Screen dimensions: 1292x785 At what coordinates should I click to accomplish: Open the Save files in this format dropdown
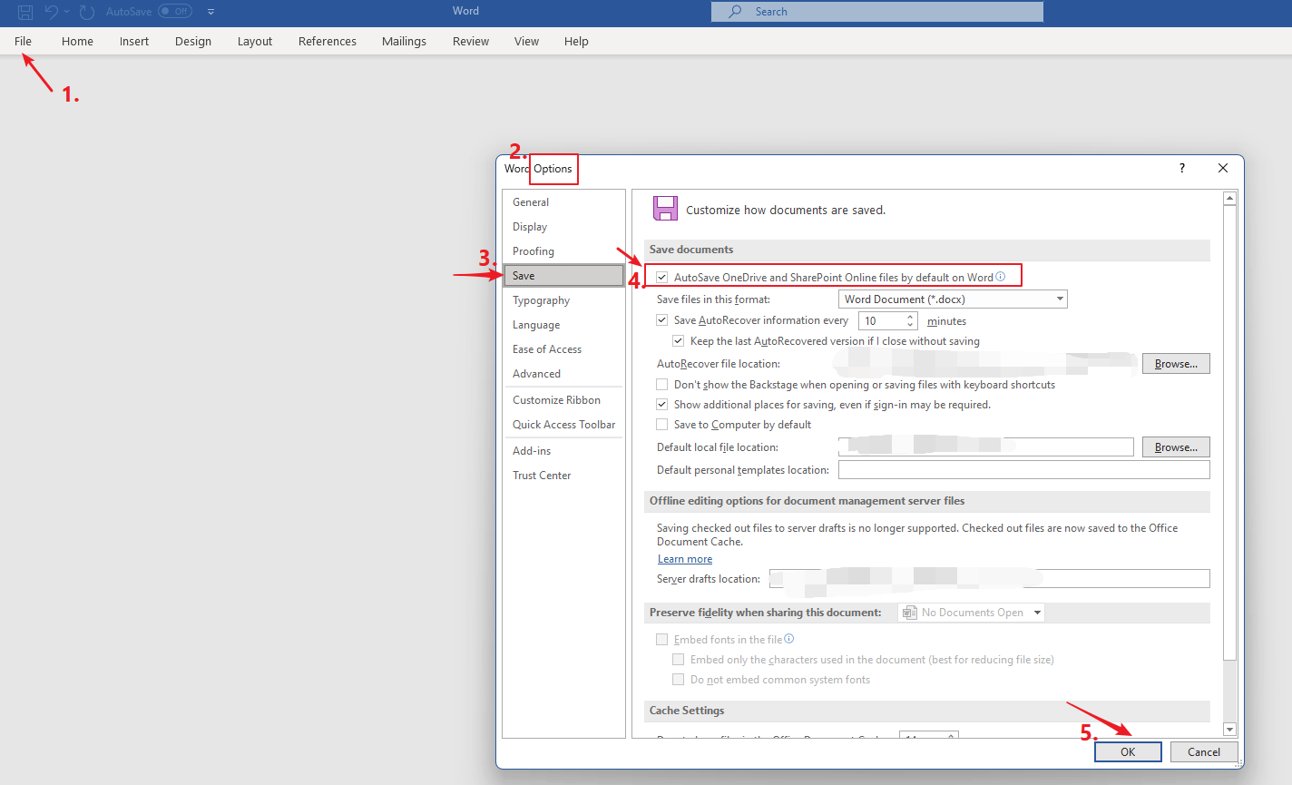click(1060, 299)
